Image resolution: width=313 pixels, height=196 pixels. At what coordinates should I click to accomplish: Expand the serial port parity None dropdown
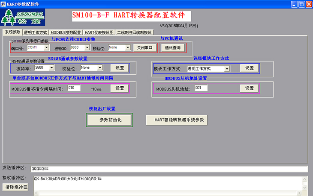tap(128, 47)
